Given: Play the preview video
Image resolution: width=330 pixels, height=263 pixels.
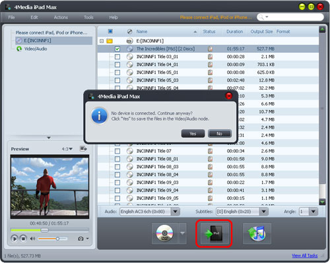Looking at the screenshot, I should click(15, 239).
